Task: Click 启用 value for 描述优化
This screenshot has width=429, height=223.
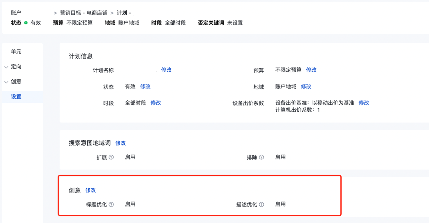Action: [x=280, y=204]
